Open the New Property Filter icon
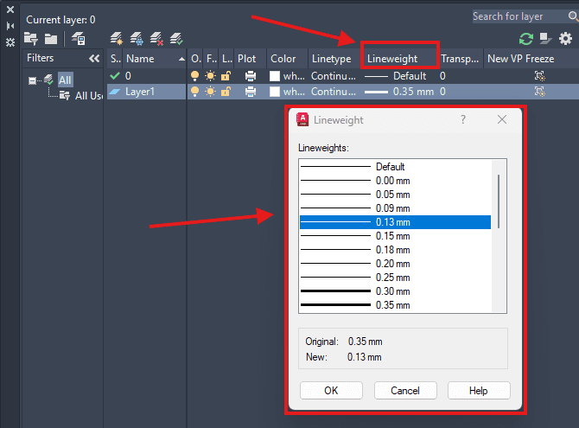 click(x=31, y=38)
